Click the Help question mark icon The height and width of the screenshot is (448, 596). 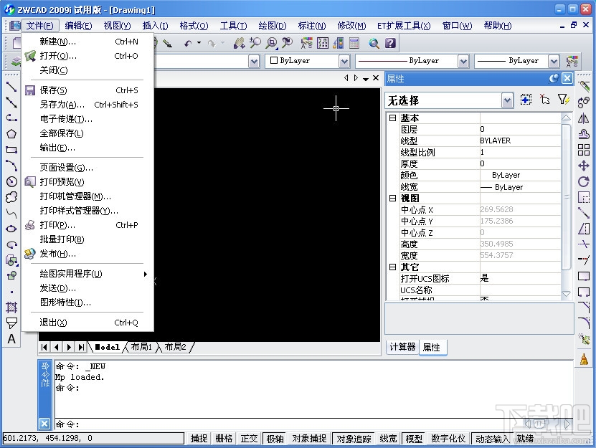pos(389,44)
